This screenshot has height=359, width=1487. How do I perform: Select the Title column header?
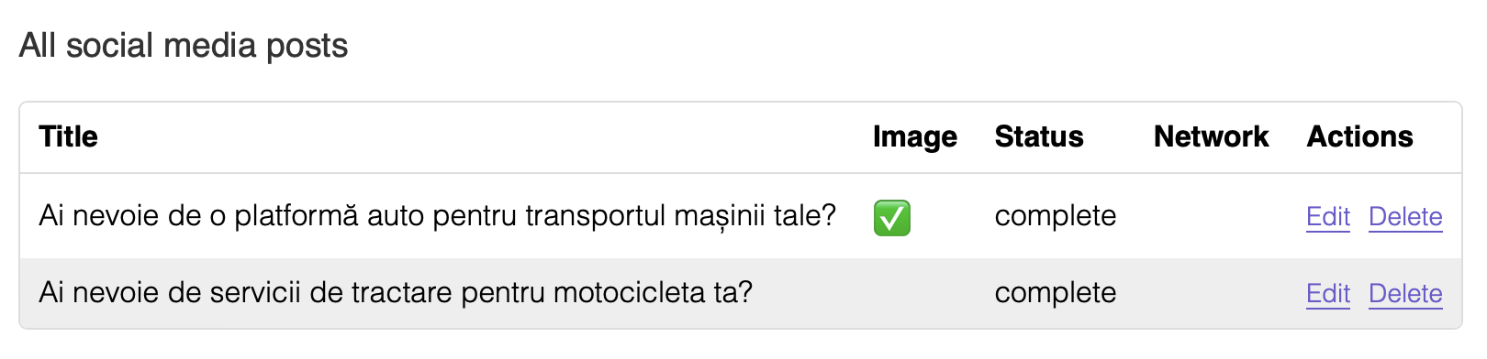click(68, 136)
